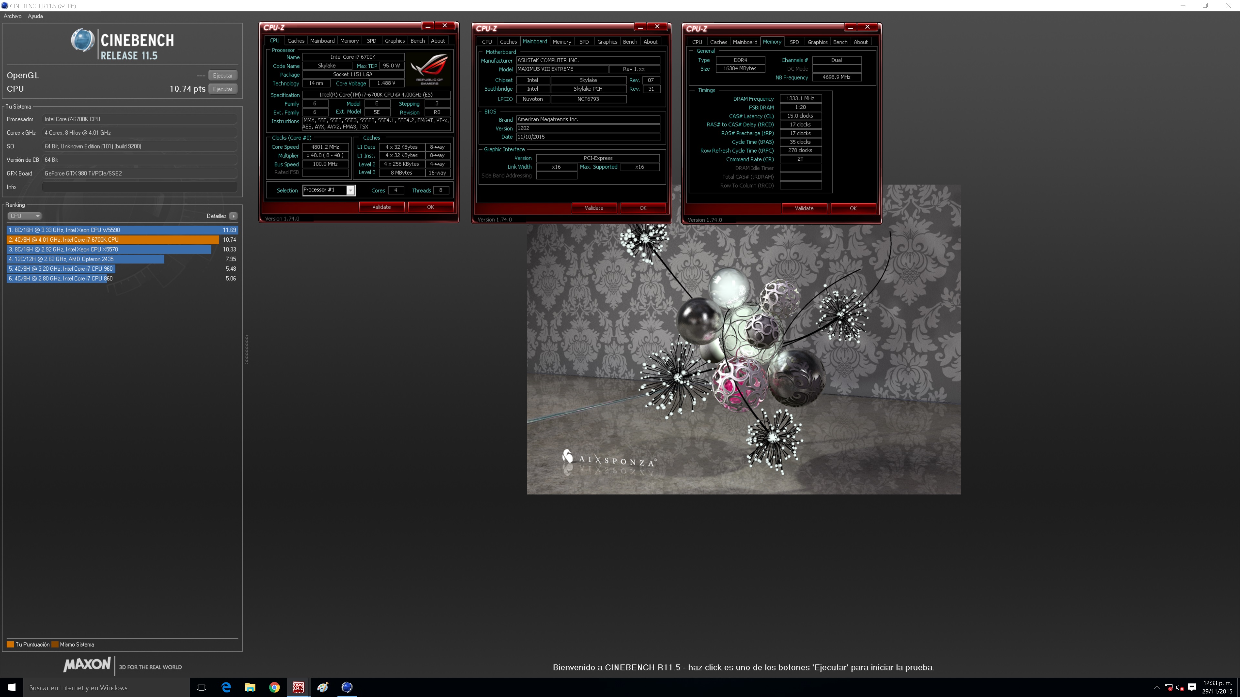Select ranking entry AMD Opteron 2435
1240x697 pixels.
click(x=122, y=259)
